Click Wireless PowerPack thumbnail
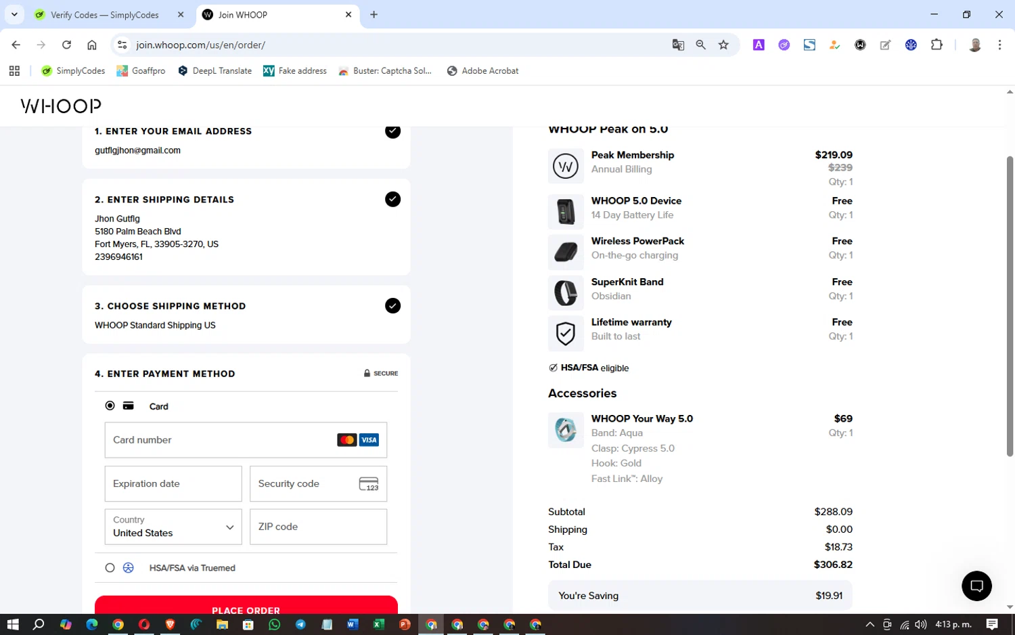The width and height of the screenshot is (1015, 635). [566, 252]
